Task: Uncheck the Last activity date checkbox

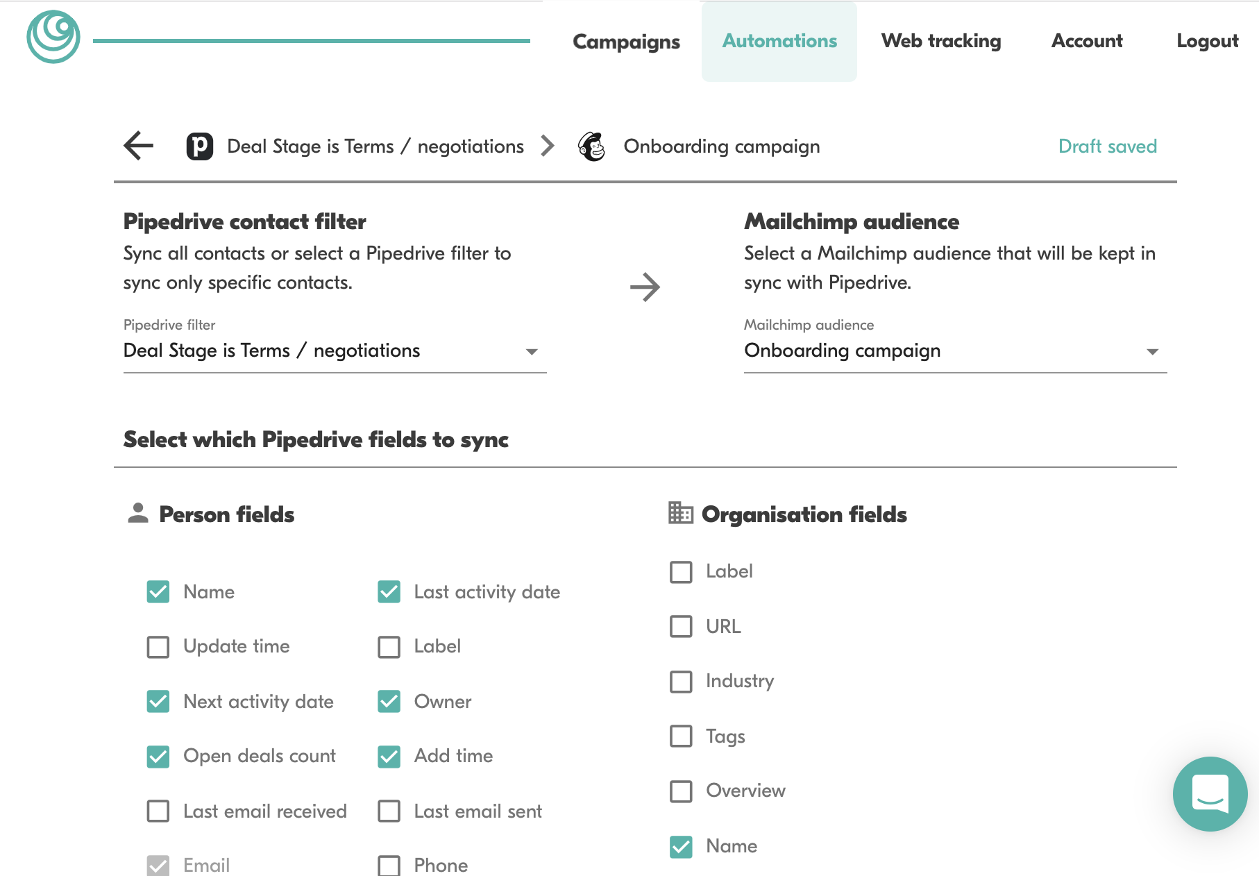Action: pyautogui.click(x=389, y=592)
